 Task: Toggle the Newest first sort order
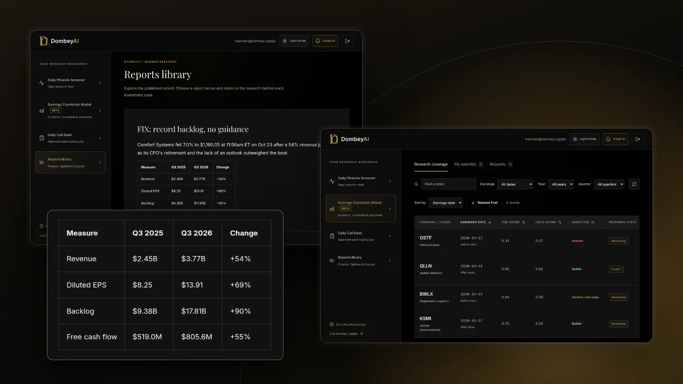(x=485, y=203)
